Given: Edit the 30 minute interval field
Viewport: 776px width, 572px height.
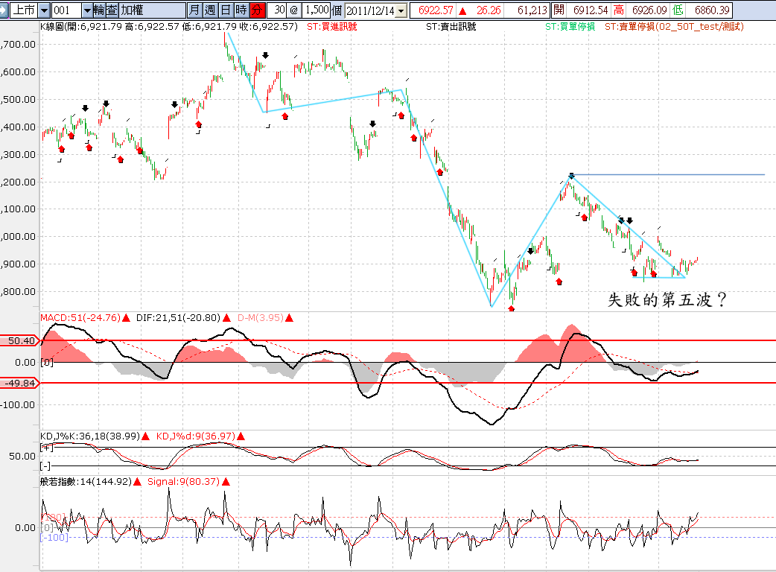Looking at the screenshot, I should click(276, 10).
